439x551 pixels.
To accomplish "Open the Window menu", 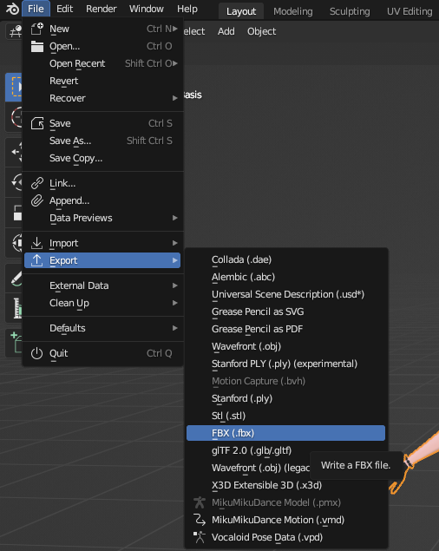I will 147,9.
